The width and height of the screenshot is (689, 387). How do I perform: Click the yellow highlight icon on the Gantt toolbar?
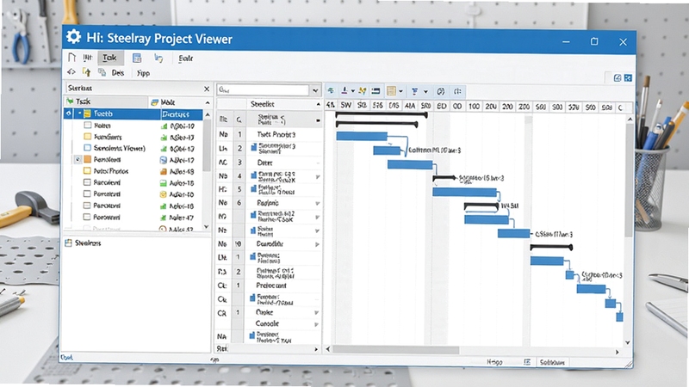pyautogui.click(x=362, y=91)
